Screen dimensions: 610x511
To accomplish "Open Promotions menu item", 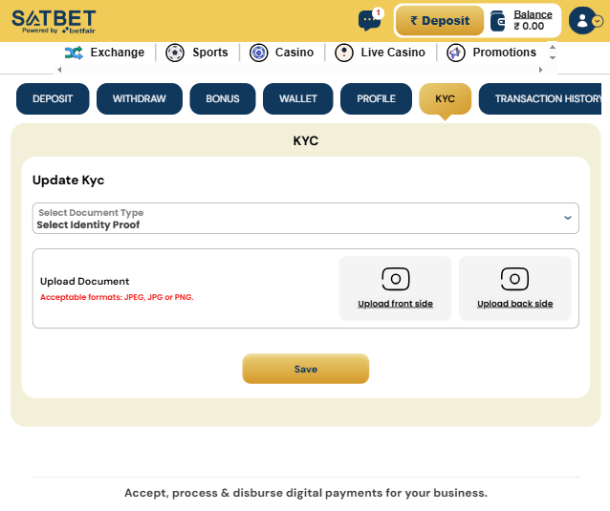I will (504, 53).
